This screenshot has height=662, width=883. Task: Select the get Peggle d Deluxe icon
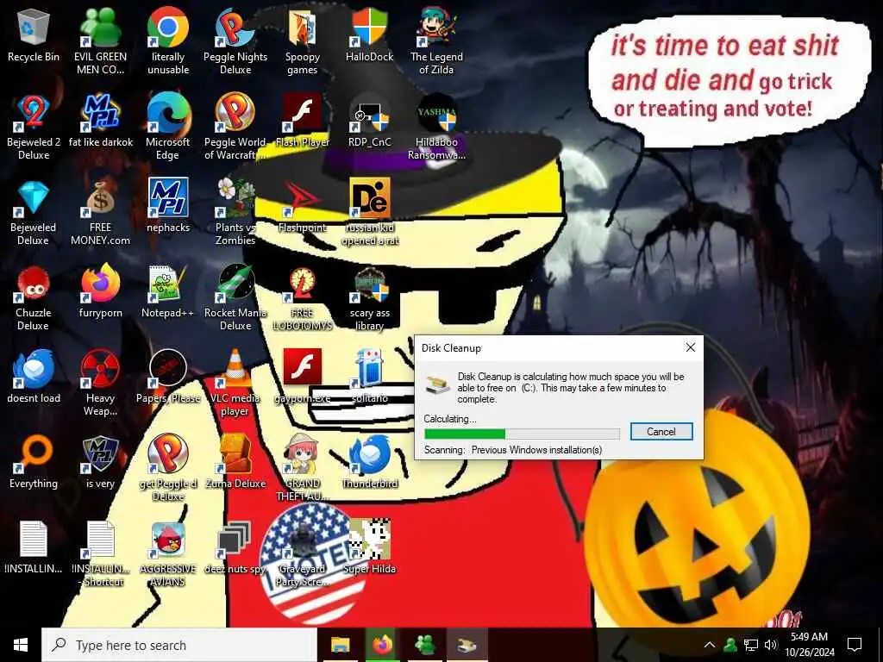click(168, 453)
